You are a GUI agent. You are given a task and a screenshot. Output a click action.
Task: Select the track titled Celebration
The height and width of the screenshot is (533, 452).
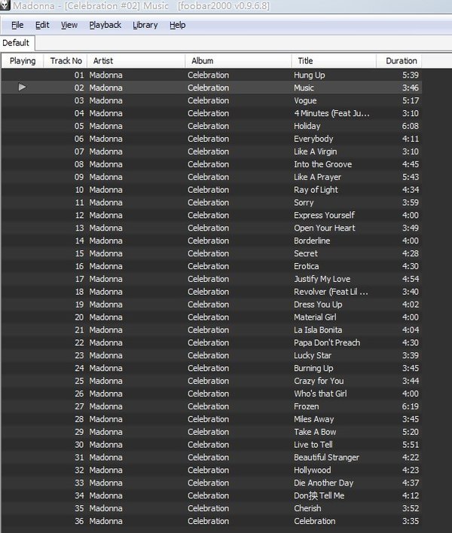[x=212, y=521]
